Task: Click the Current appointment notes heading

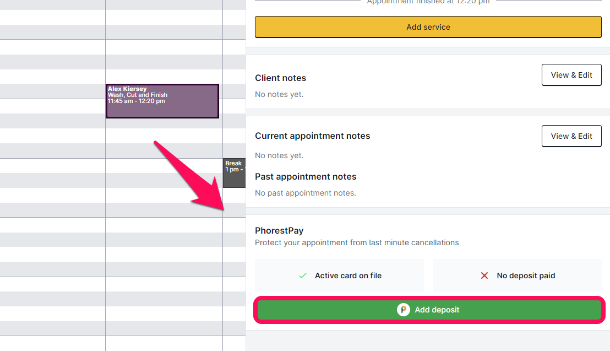Action: point(312,136)
